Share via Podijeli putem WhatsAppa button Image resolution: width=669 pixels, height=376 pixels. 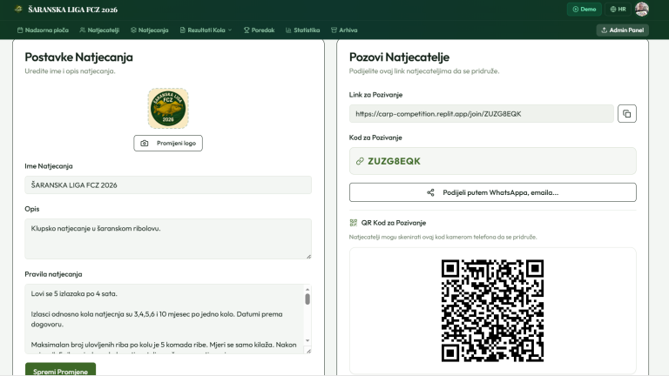pyautogui.click(x=492, y=192)
